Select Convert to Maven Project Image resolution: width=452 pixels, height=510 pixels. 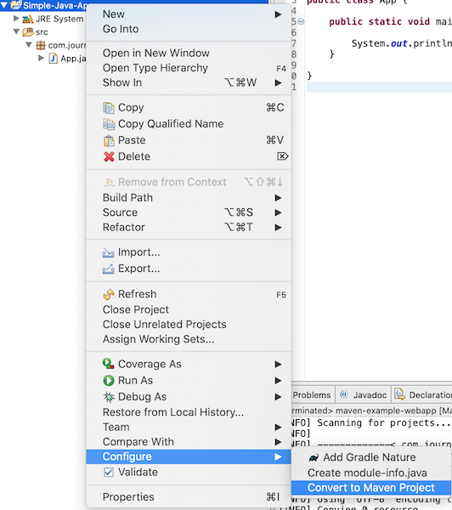371,488
